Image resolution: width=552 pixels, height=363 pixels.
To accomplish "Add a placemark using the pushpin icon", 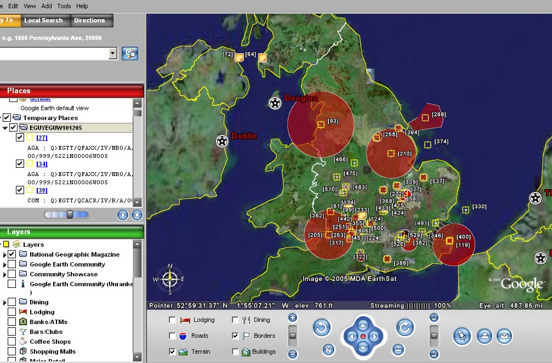I will [462, 336].
